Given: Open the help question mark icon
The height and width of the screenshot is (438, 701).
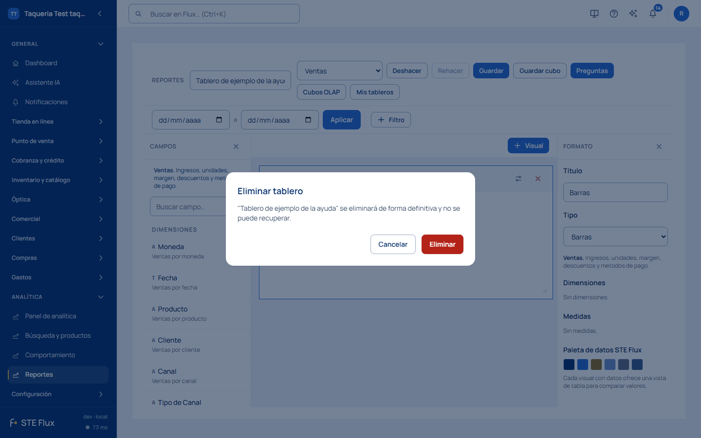Looking at the screenshot, I should [x=614, y=14].
